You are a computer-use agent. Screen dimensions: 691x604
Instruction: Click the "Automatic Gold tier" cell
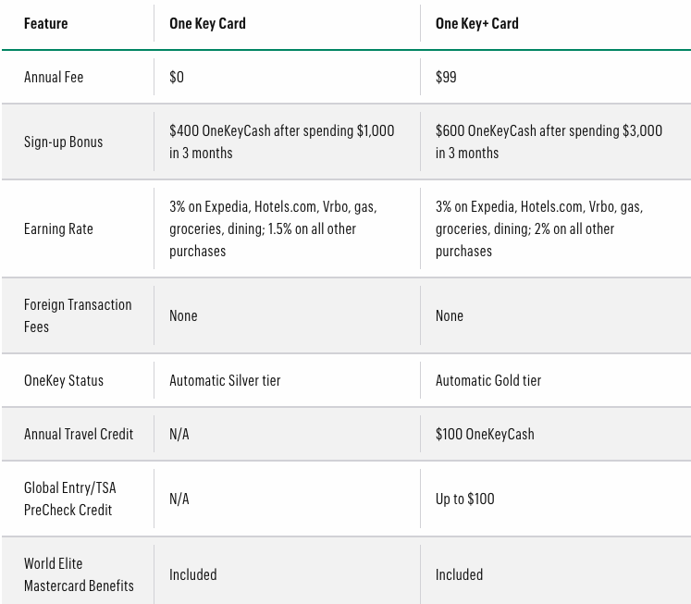pos(488,380)
